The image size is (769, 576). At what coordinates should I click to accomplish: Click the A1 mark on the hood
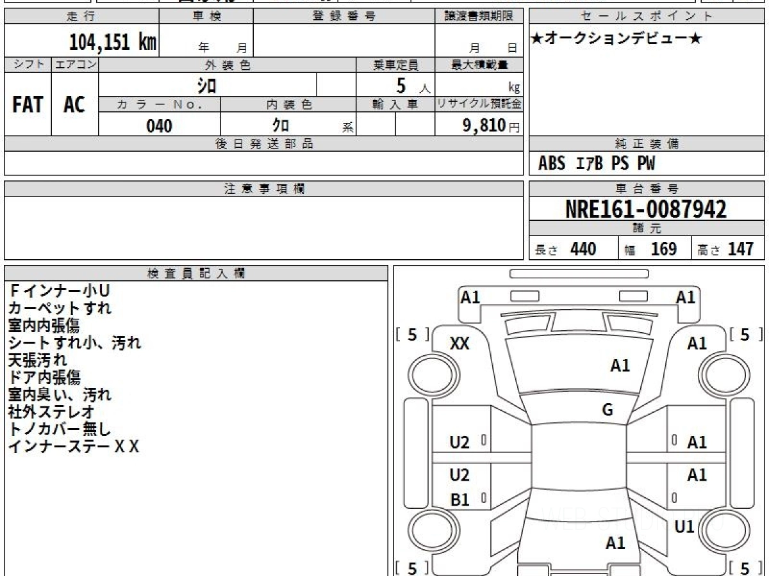(620, 365)
